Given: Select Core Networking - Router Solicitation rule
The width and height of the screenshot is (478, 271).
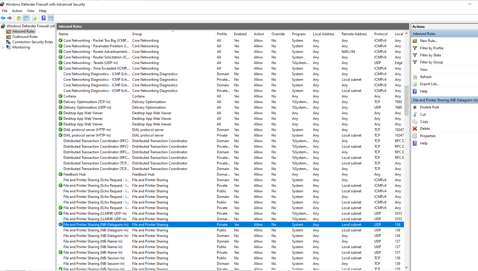Looking at the screenshot, I should tap(231, 57).
